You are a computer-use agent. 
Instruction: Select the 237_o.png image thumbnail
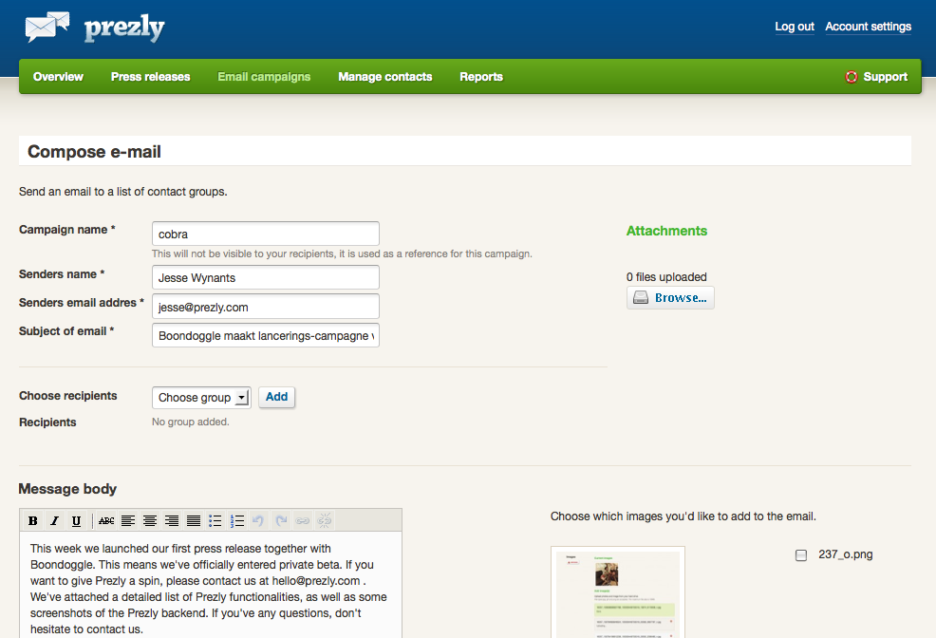(618, 592)
